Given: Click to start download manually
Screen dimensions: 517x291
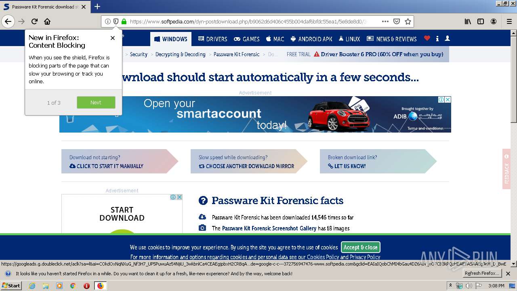Looking at the screenshot, I should [107, 166].
